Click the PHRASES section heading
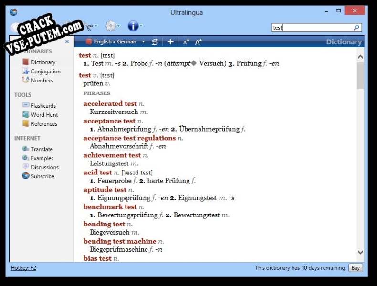377x286 pixels. point(97,93)
